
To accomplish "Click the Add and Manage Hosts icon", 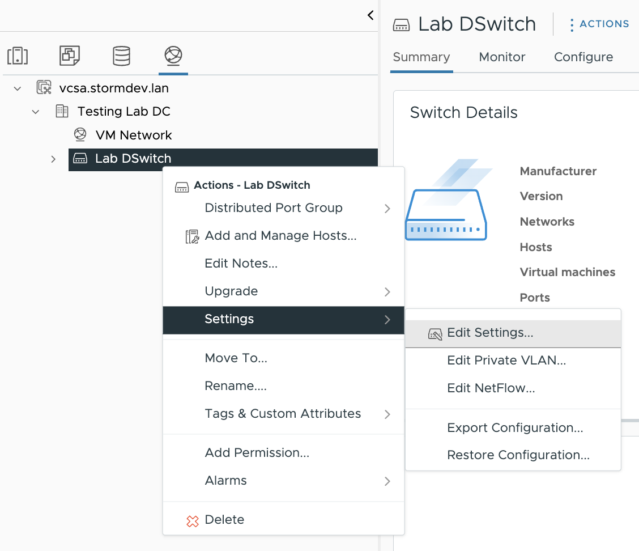I will [x=193, y=236].
